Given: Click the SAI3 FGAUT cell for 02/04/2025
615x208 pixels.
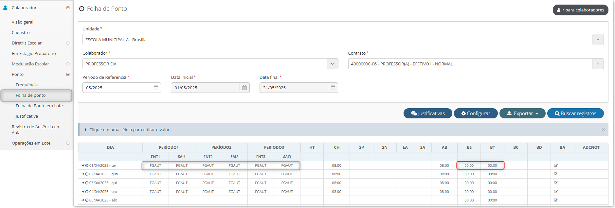Looking at the screenshot, I should [x=287, y=174].
